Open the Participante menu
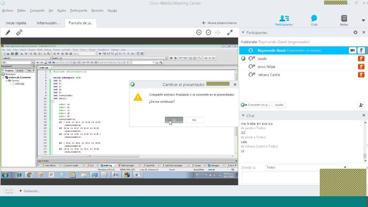This screenshot has height=207, width=368. click(x=78, y=11)
